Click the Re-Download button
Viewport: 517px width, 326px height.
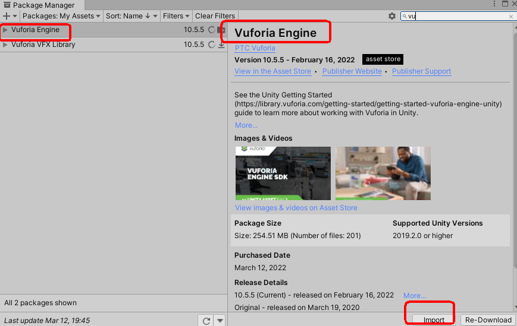pyautogui.click(x=488, y=320)
